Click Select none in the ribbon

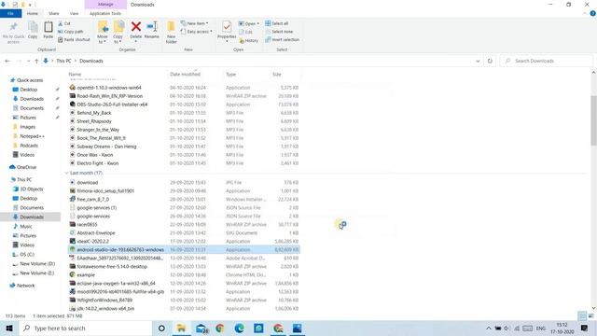[x=279, y=32]
